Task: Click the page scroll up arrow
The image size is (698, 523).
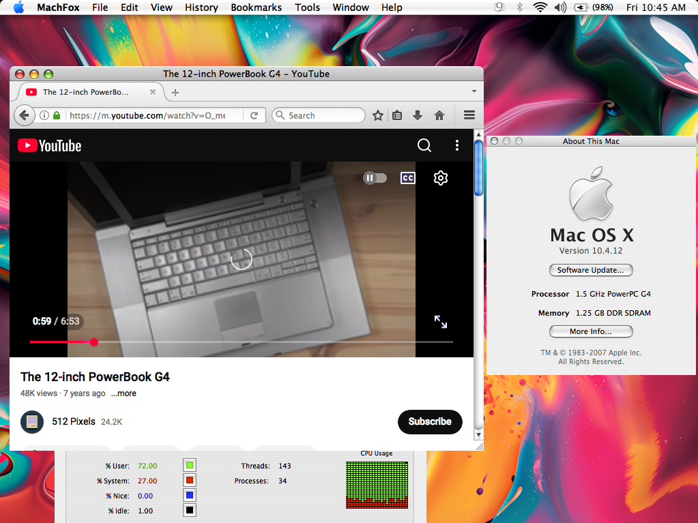Action: [478, 134]
